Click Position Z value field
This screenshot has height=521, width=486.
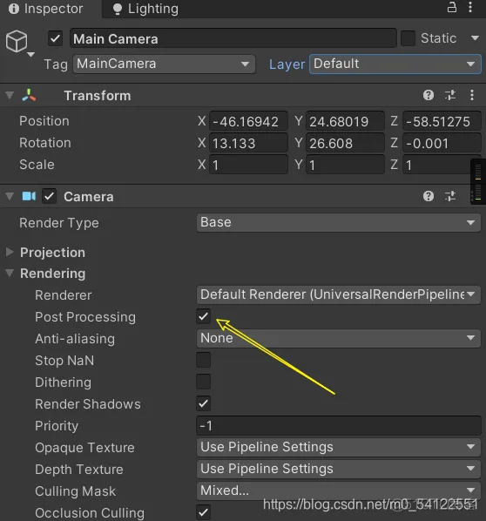click(x=442, y=121)
